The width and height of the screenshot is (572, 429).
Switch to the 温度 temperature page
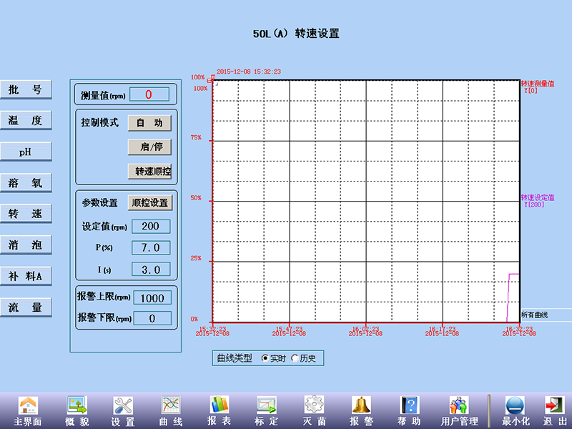tap(26, 121)
